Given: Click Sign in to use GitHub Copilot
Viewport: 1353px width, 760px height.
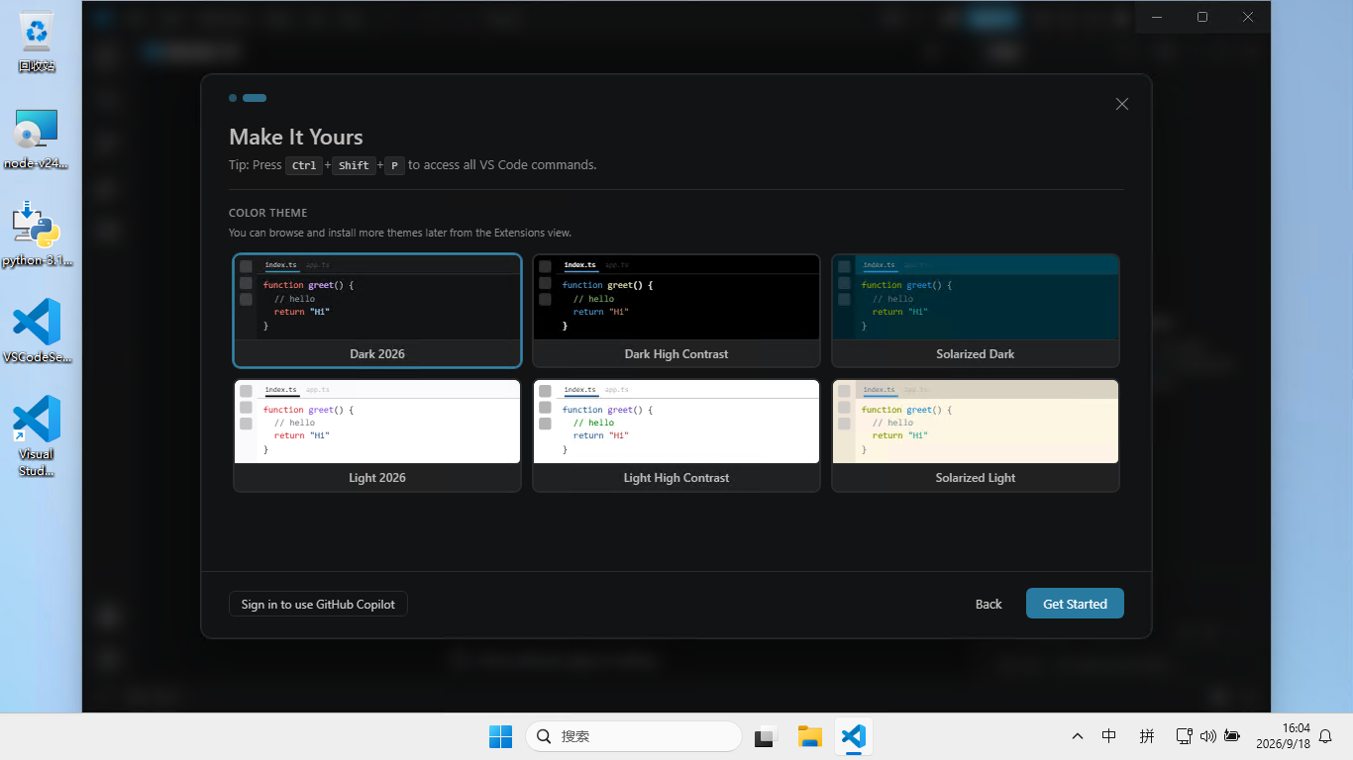Looking at the screenshot, I should [x=318, y=604].
